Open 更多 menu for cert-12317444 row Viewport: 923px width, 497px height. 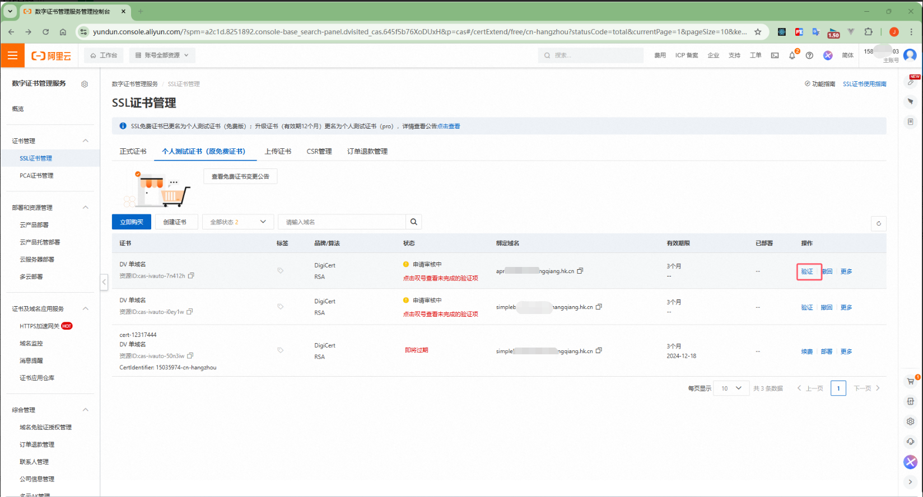(846, 351)
